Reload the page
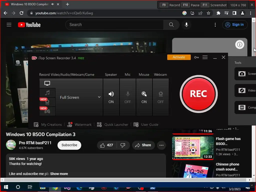The height and width of the screenshot is (192, 256). (x=21, y=13)
